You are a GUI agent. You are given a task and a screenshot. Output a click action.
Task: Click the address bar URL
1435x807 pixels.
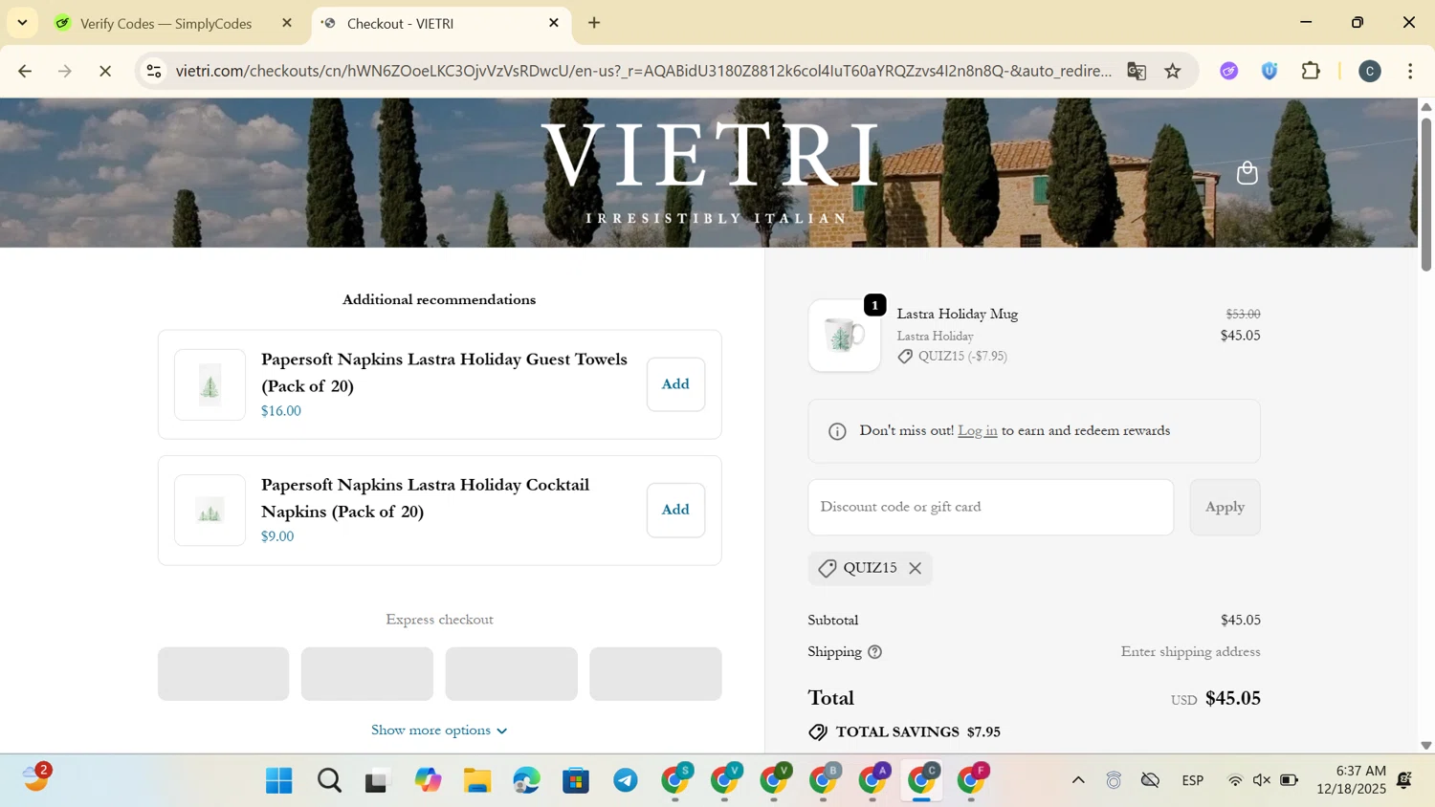coord(643,72)
